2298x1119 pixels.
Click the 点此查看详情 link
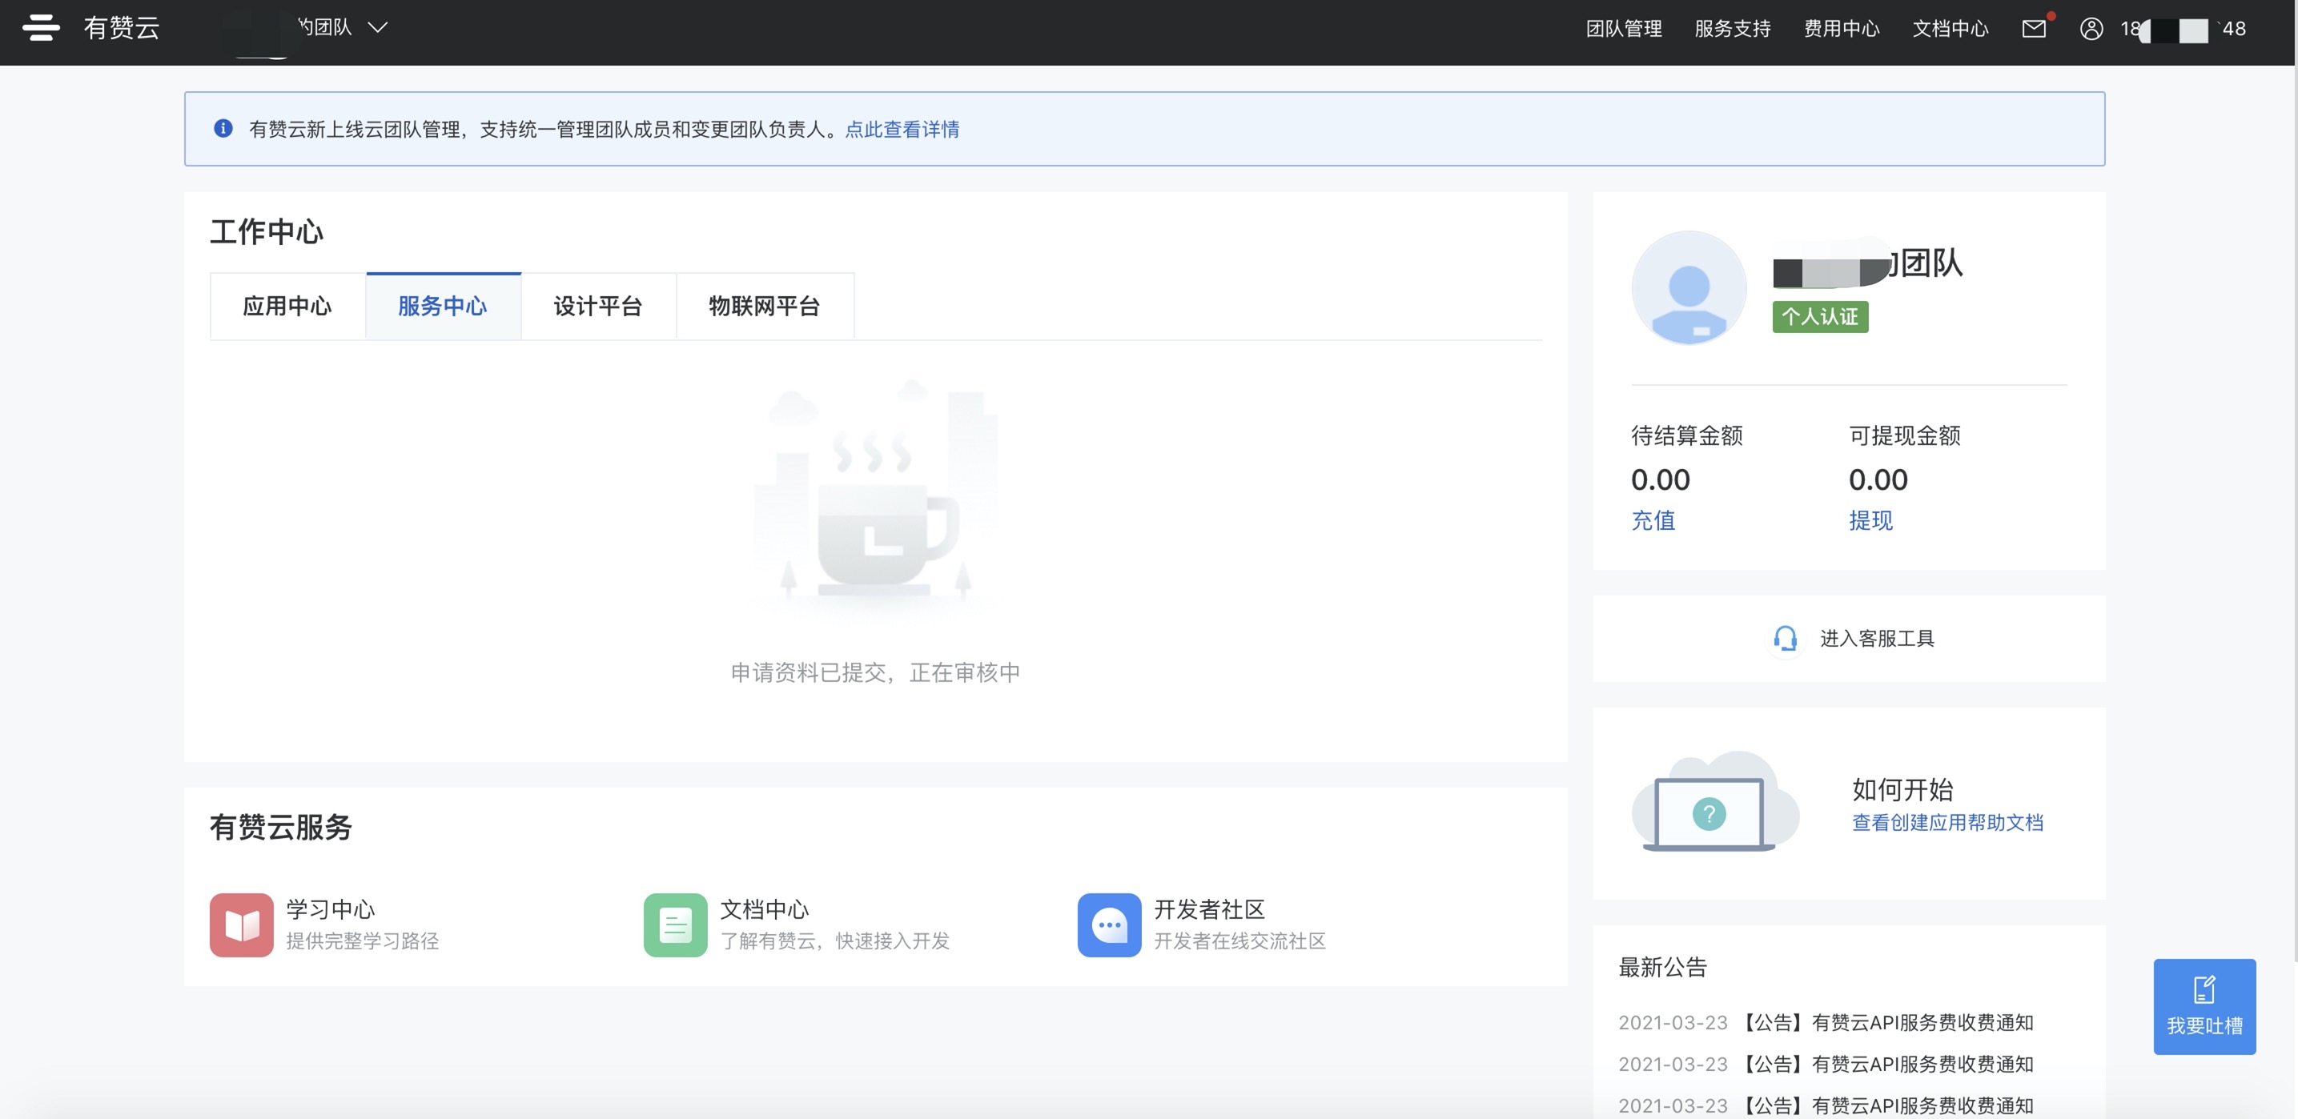(x=902, y=130)
